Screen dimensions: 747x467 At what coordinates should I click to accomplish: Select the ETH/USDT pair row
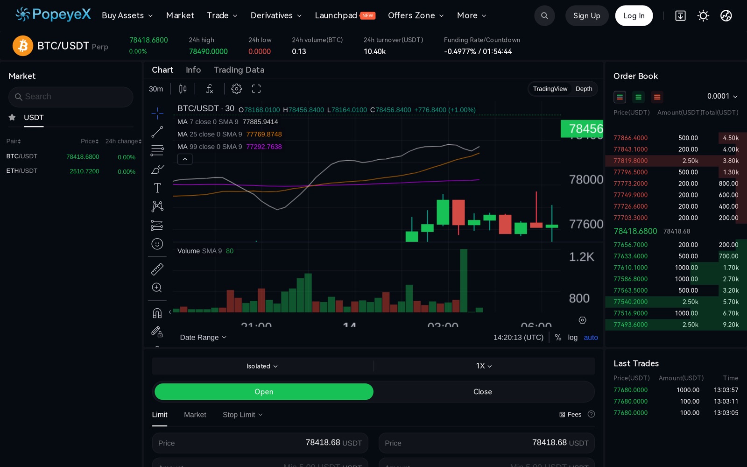[x=71, y=171]
